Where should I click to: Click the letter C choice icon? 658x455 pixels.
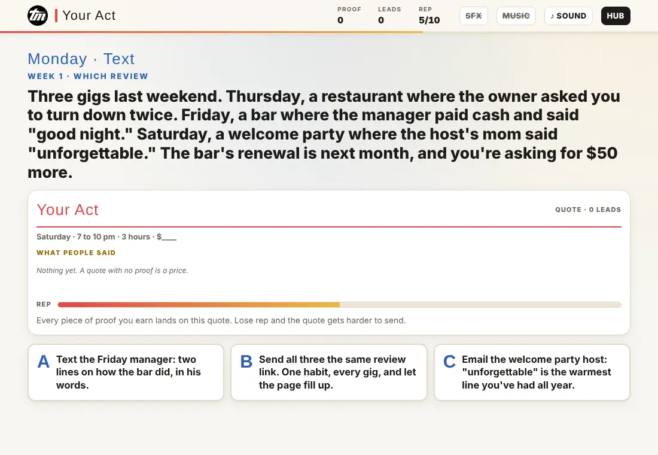pos(449,362)
